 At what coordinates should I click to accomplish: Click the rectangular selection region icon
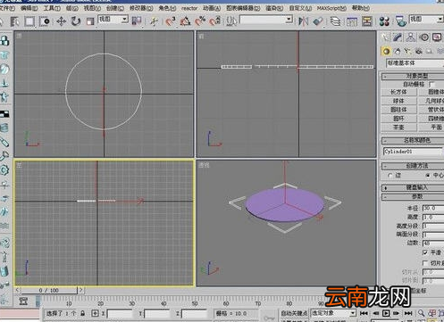coord(29,21)
